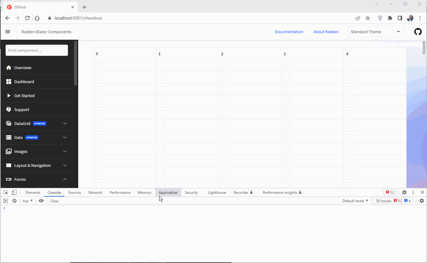
Task: Open the Standard Theme dropdown
Action: click(376, 32)
